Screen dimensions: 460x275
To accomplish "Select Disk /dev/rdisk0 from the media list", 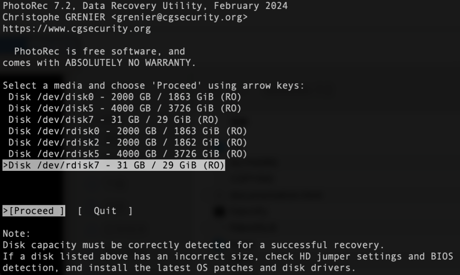I will coord(127,131).
